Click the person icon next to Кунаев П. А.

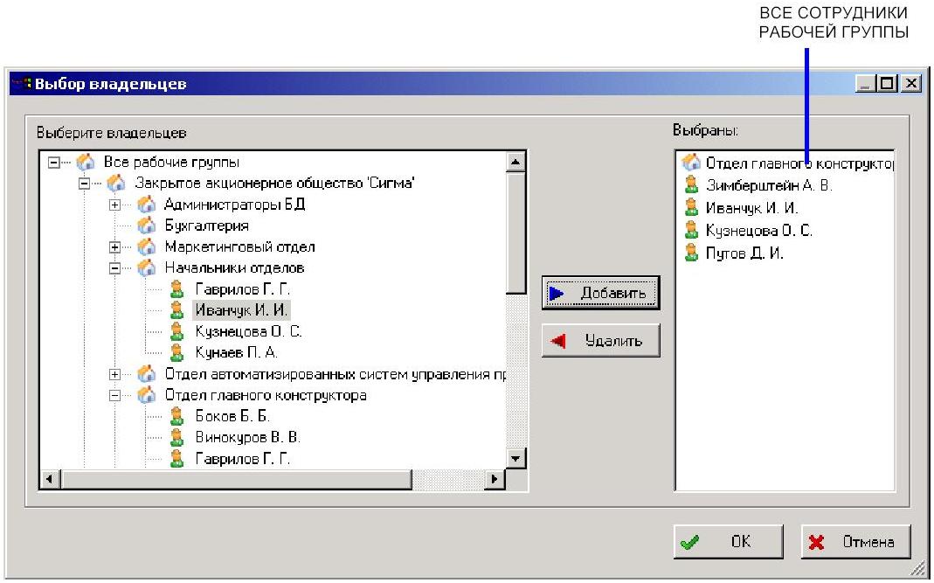pos(176,352)
